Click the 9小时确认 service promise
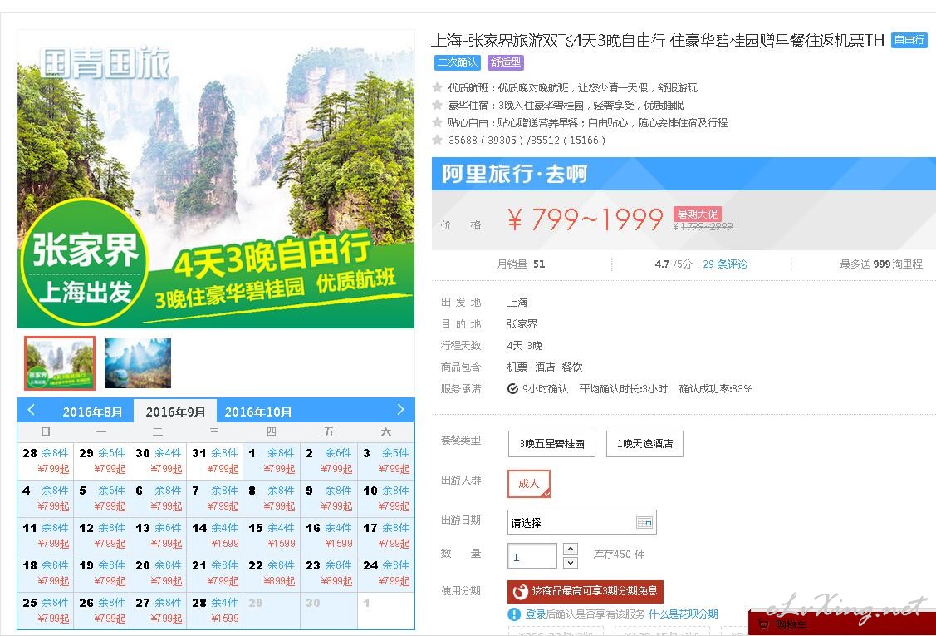 pyautogui.click(x=538, y=389)
